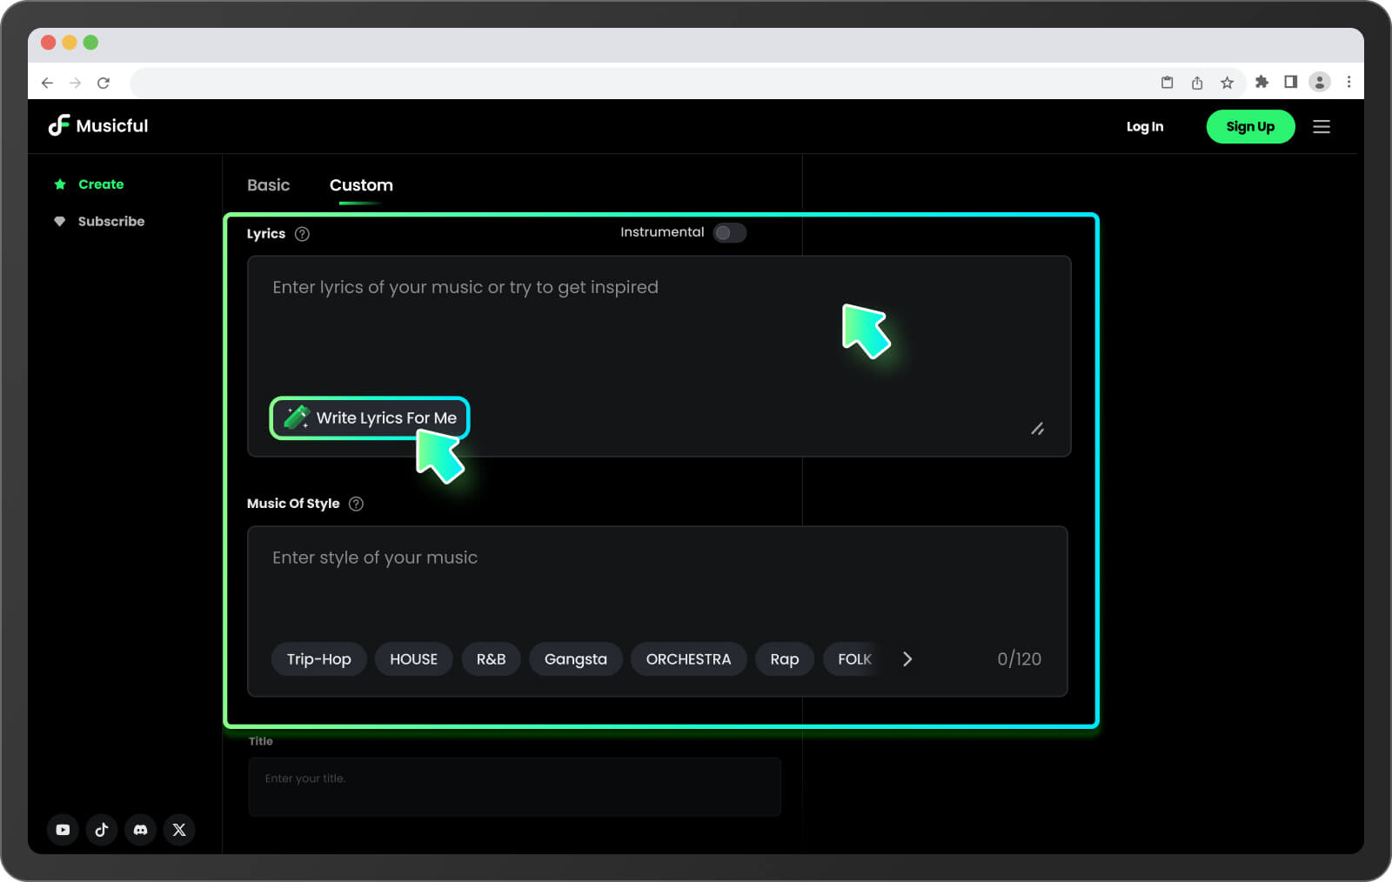Toggle the Instrumental switch
1392x882 pixels.
(729, 232)
